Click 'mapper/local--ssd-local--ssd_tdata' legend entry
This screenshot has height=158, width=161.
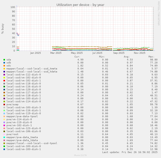[x=32, y=72]
